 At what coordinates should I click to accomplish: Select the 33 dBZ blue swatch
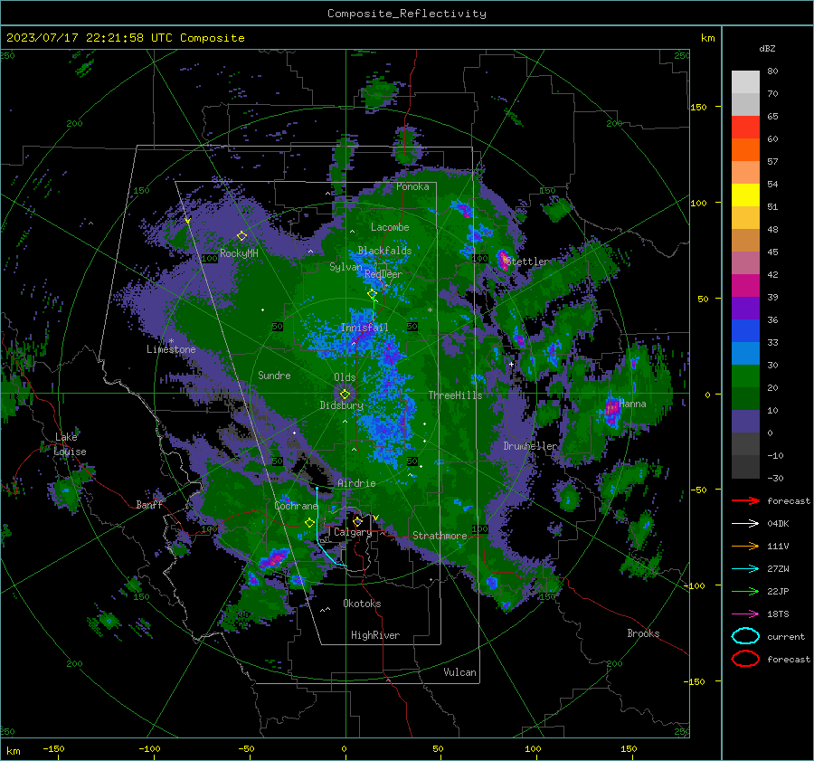[x=745, y=330]
